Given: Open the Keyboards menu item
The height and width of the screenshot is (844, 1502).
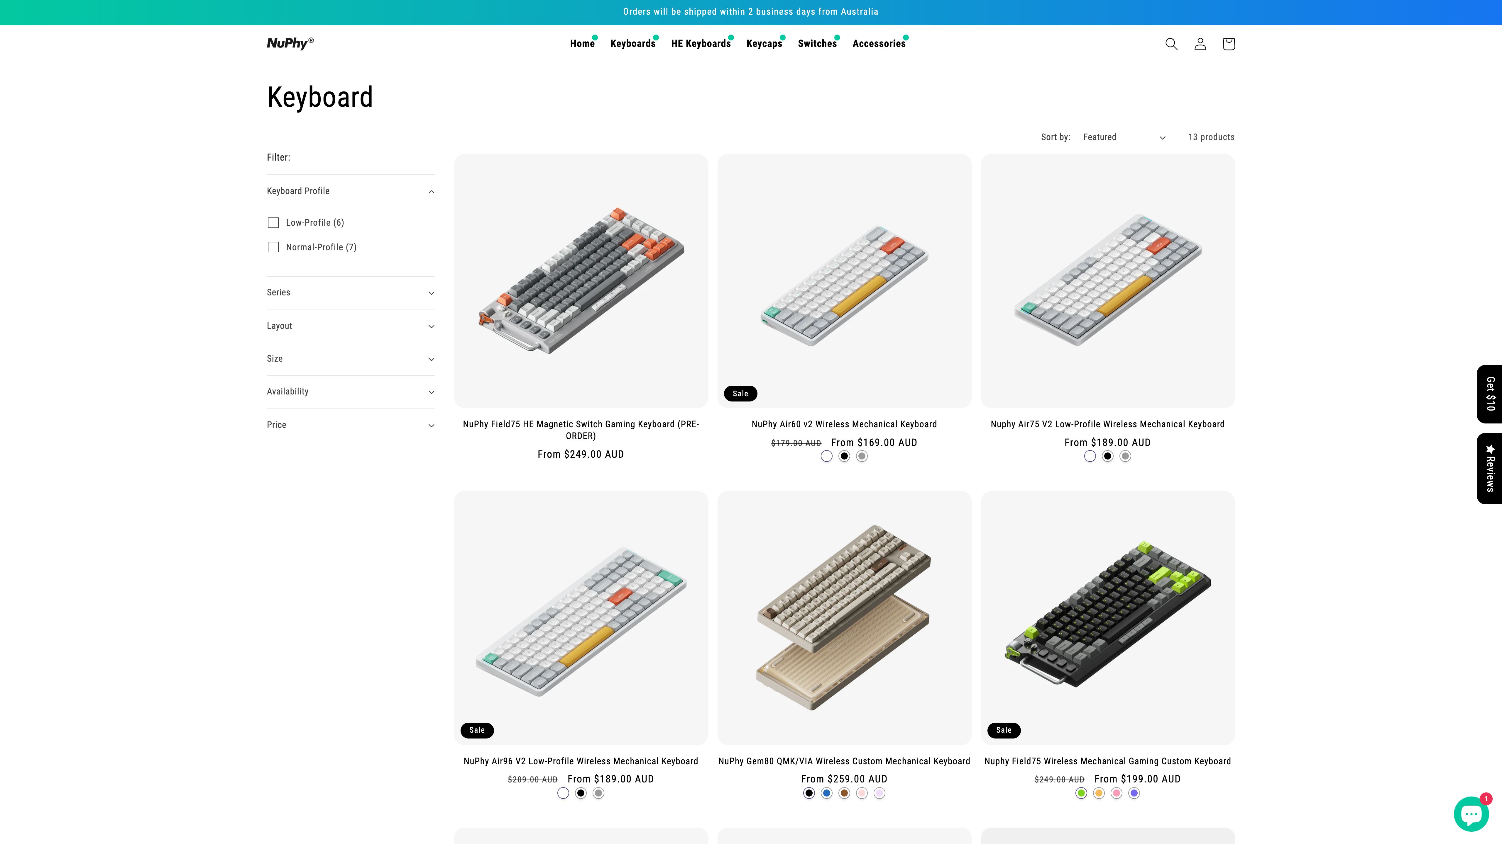Looking at the screenshot, I should tap(633, 44).
